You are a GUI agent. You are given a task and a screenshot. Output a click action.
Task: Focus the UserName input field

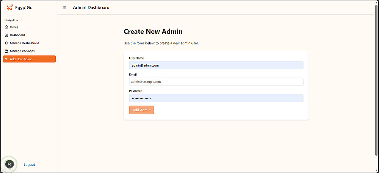tap(216, 65)
